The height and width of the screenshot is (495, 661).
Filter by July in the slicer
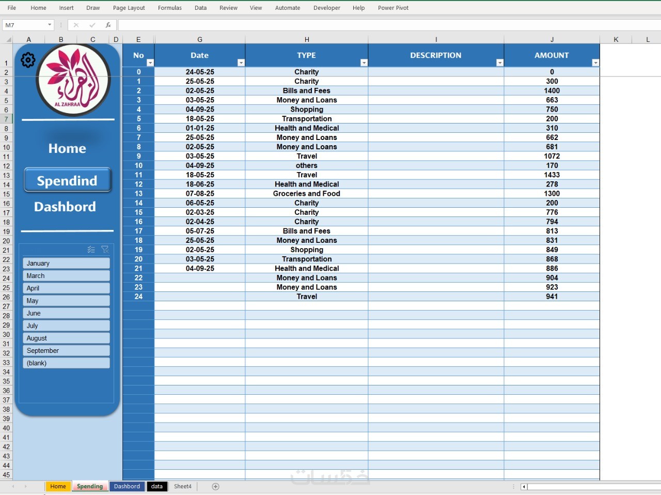point(66,326)
